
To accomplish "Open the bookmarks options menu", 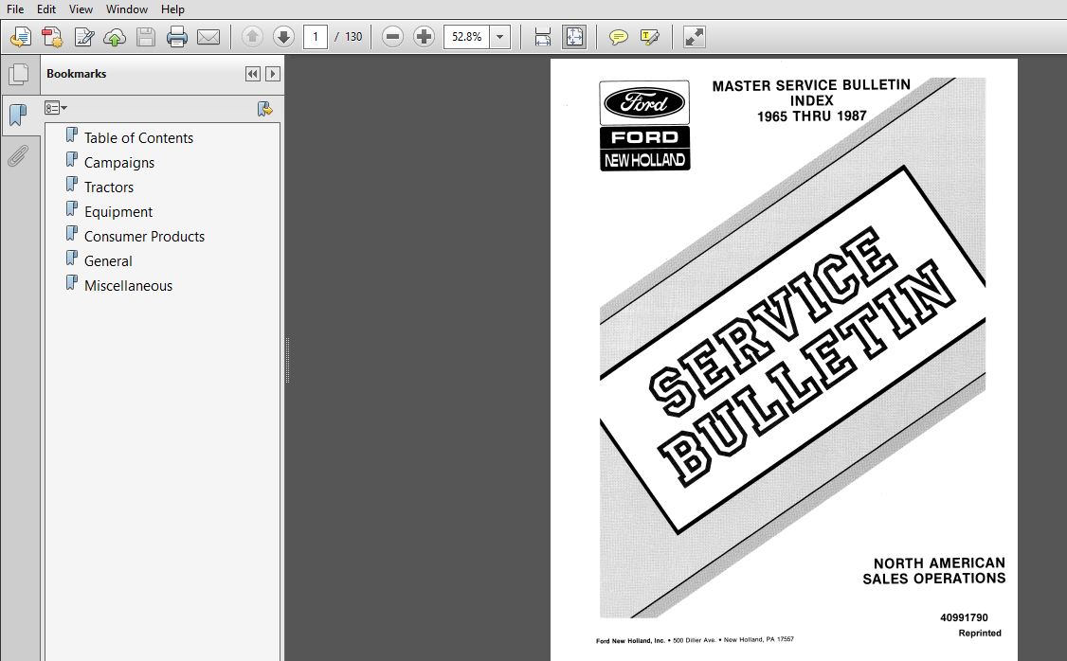I will click(56, 109).
